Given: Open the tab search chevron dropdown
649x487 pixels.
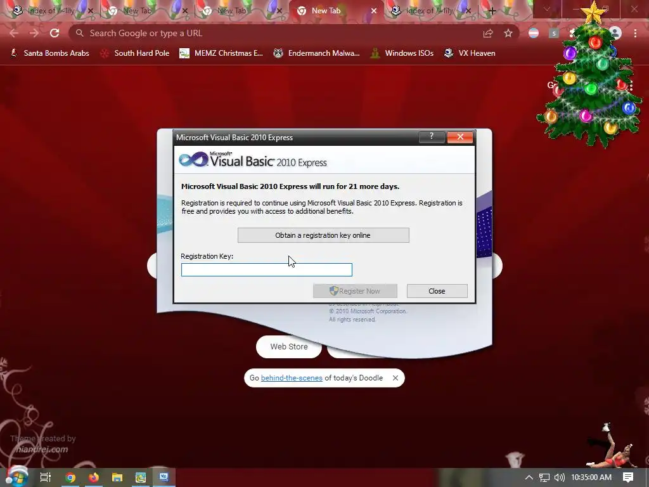Looking at the screenshot, I should pos(546,9).
